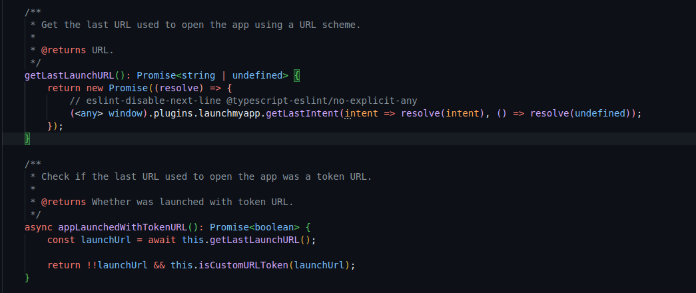Screen dimensions: 696x293
Task: Click the 'appLaunchedWithTokenURL' method name
Action: tap(123, 227)
